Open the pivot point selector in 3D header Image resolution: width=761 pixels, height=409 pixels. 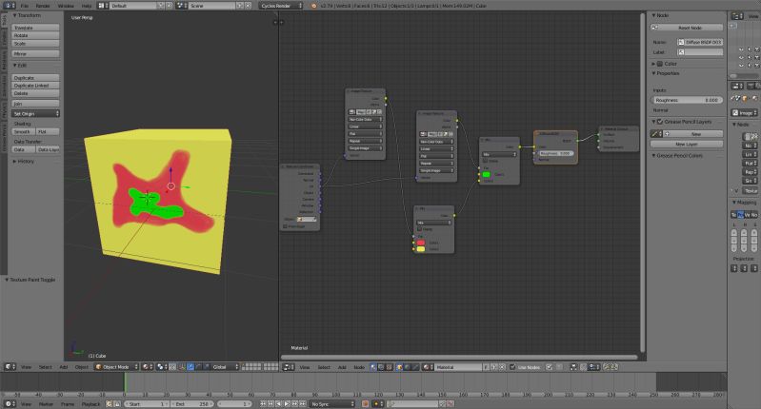(x=161, y=367)
